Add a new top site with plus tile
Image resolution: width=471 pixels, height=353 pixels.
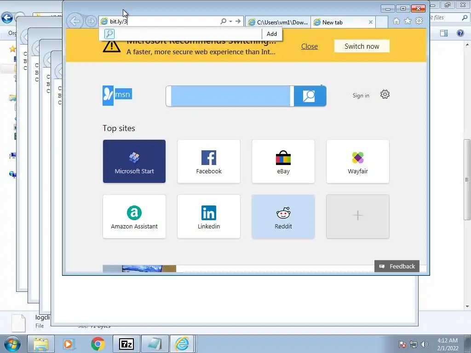click(x=358, y=216)
